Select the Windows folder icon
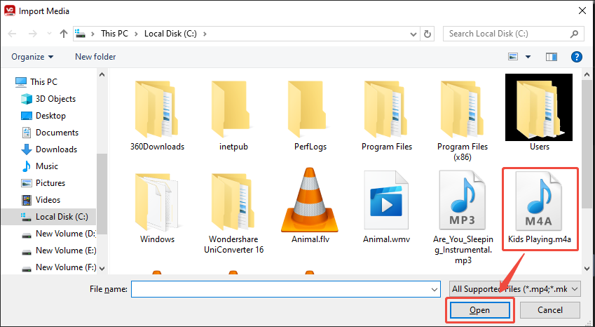Image resolution: width=595 pixels, height=327 pixels. pos(156,202)
